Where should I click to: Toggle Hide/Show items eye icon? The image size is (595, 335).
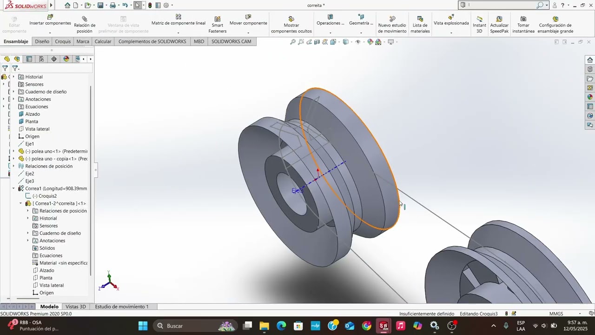point(357,42)
